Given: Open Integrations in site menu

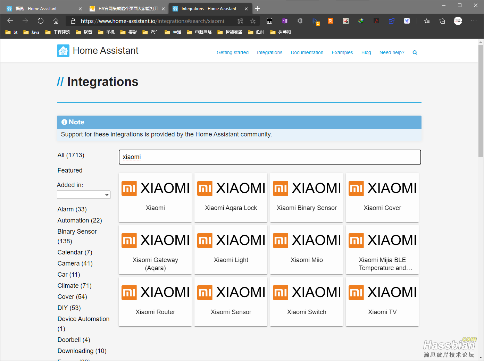Looking at the screenshot, I should coord(269,52).
